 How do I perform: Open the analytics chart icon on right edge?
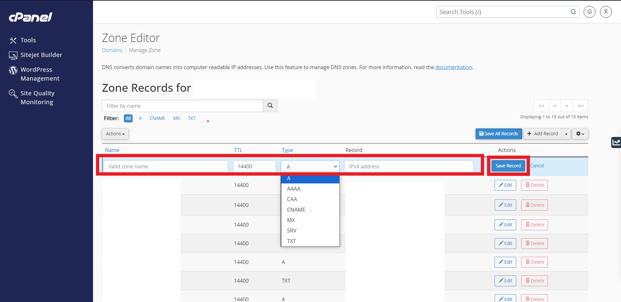point(616,142)
